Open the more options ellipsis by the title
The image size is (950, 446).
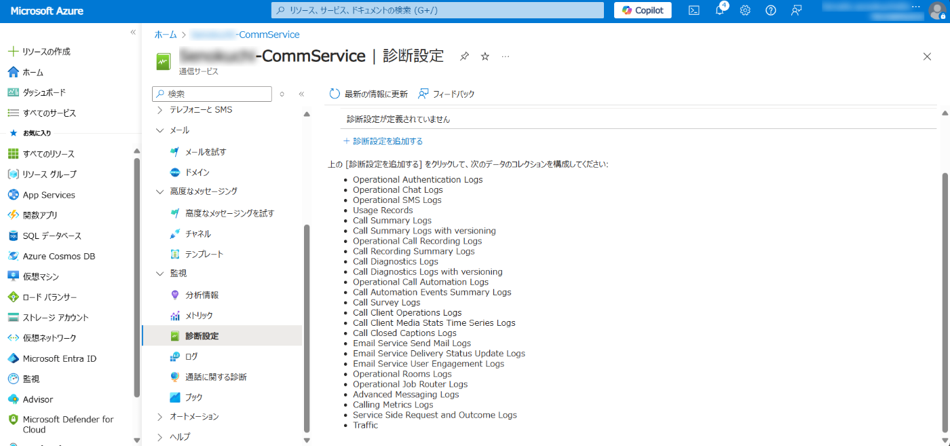[x=506, y=56]
